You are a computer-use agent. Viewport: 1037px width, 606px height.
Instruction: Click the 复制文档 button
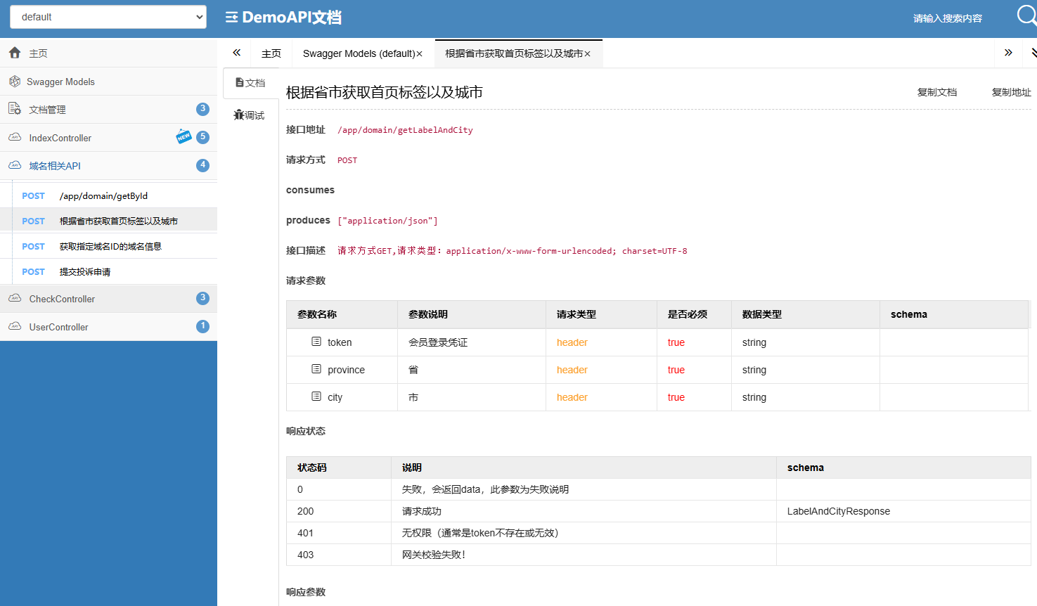936,92
